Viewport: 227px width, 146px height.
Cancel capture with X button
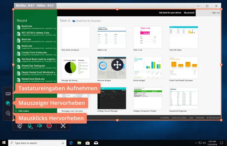coord(63,126)
